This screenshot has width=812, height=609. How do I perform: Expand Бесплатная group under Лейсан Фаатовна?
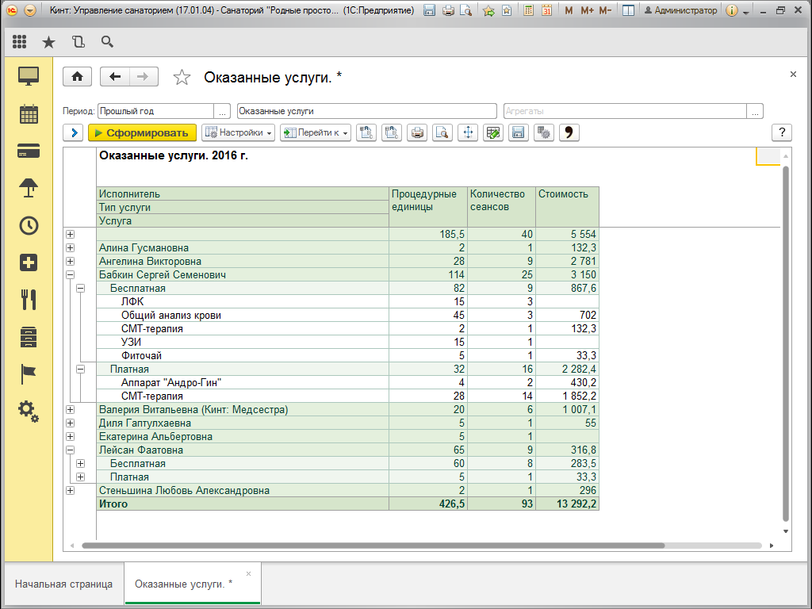(x=80, y=464)
